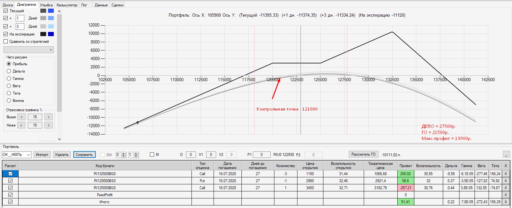Switch to the Доска tab
This screenshot has width=512, height=208.
(x=8, y=5)
